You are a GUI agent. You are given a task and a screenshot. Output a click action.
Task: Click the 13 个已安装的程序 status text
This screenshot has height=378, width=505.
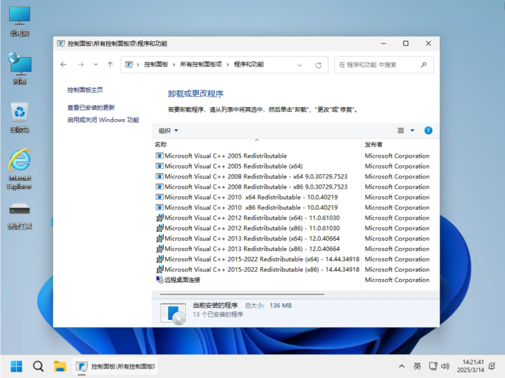[x=217, y=315]
